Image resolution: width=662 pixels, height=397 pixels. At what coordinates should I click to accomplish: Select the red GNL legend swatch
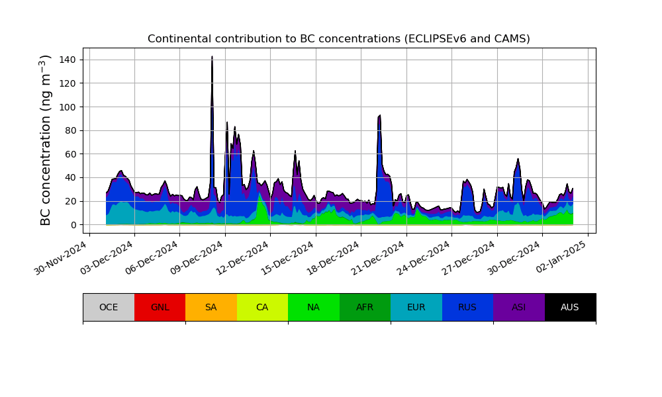tap(160, 307)
